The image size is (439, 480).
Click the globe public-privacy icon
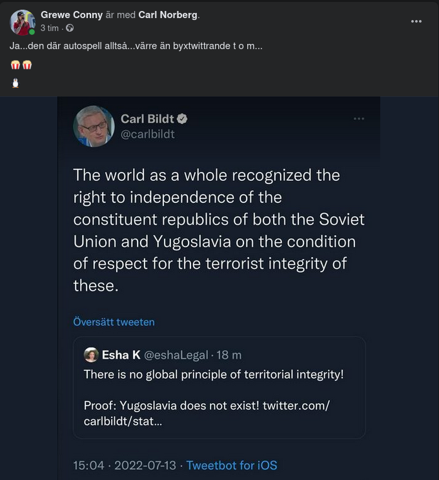click(x=70, y=28)
